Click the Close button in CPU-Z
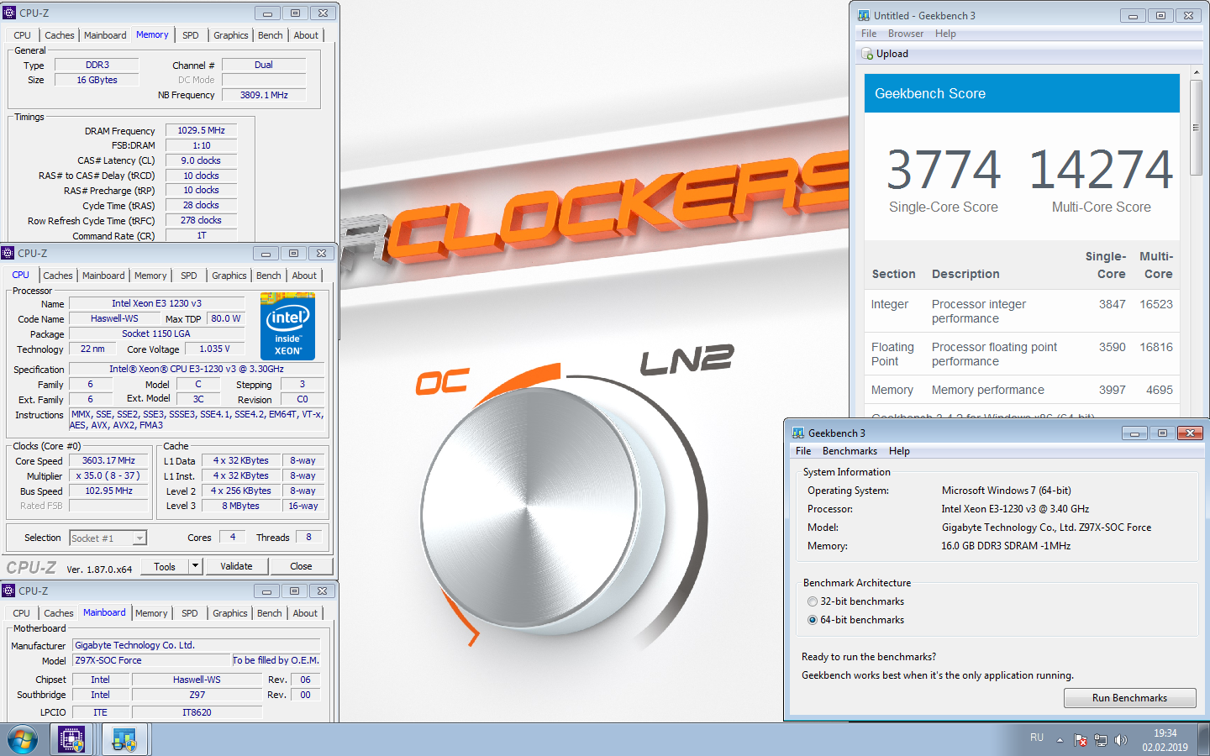This screenshot has height=756, width=1210. coord(301,566)
